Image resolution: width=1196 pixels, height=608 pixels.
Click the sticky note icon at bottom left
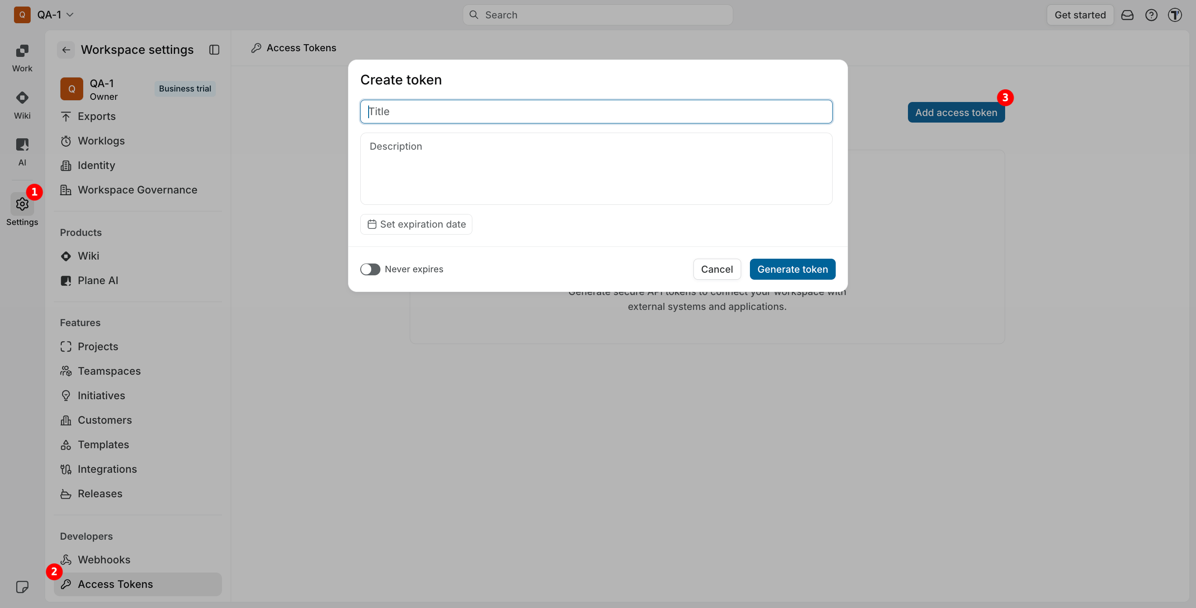coord(22,587)
